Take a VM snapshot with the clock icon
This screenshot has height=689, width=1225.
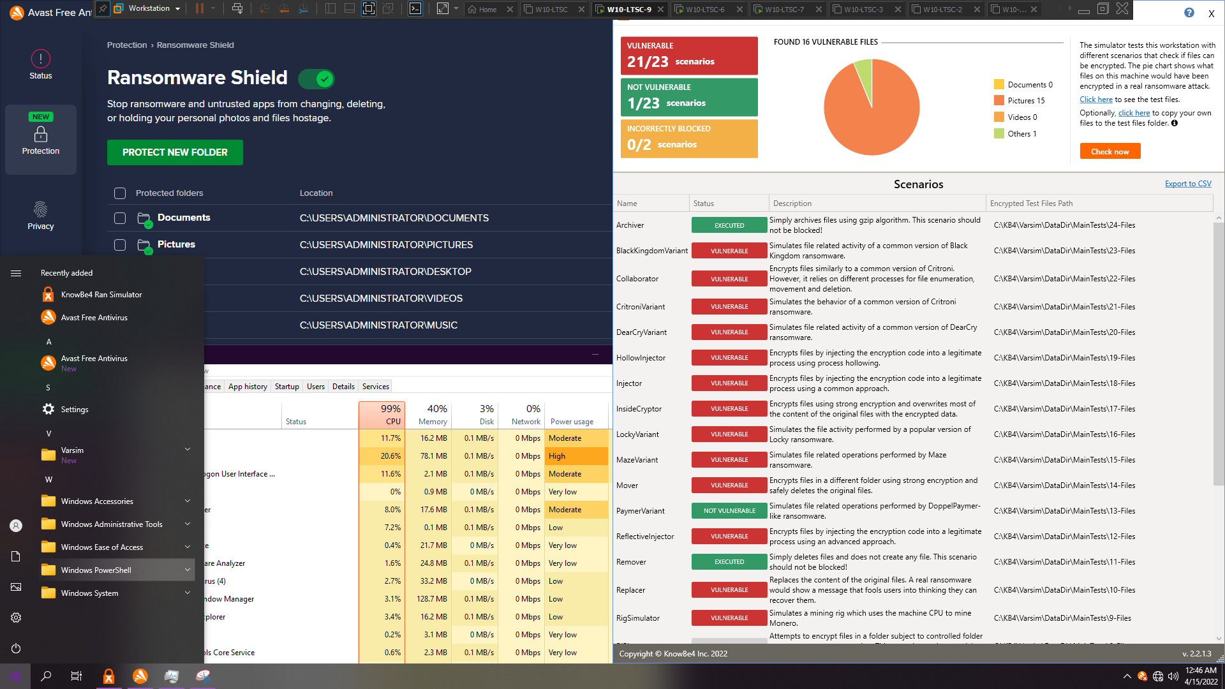264,9
